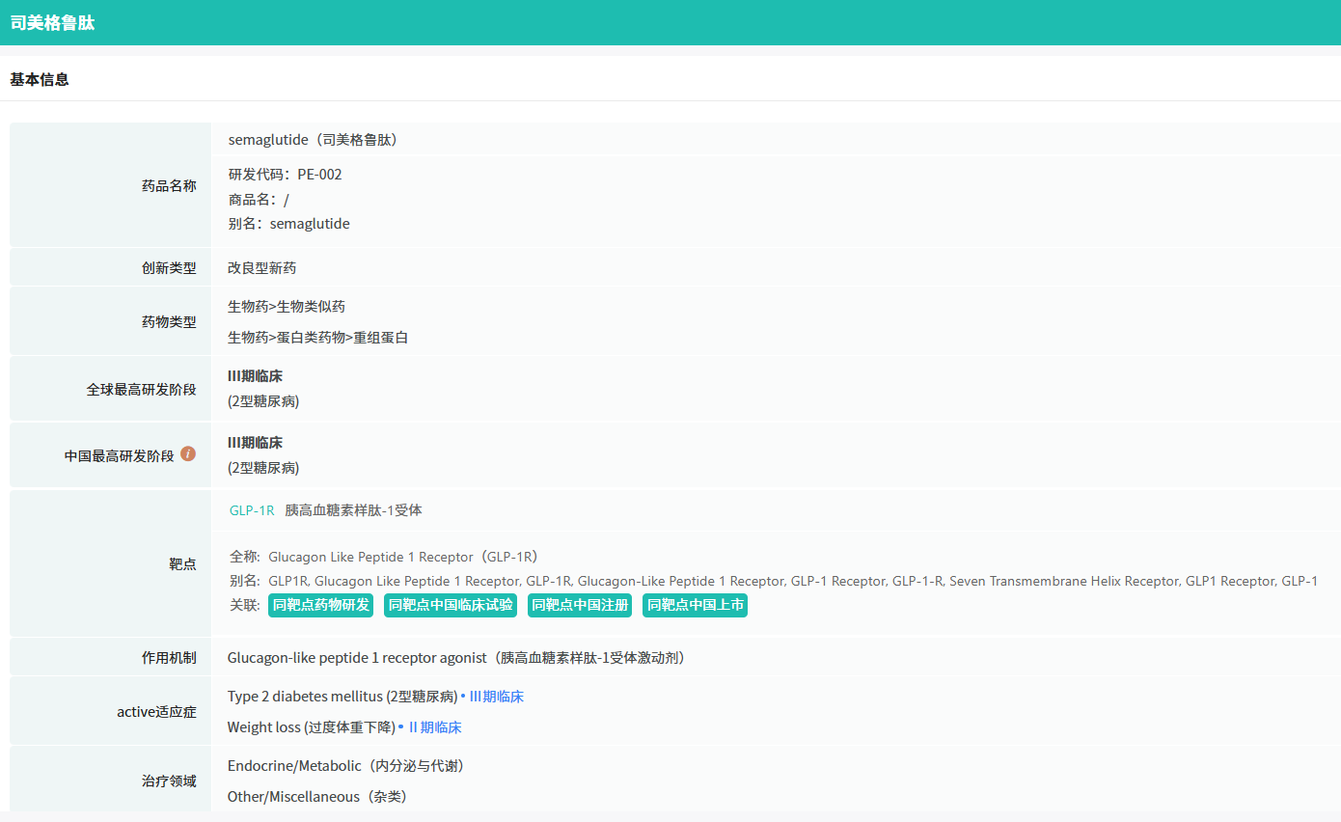
Task: Click the 生物药>蛋白类药物>重组蛋白 classification entry
Action: click(x=317, y=338)
